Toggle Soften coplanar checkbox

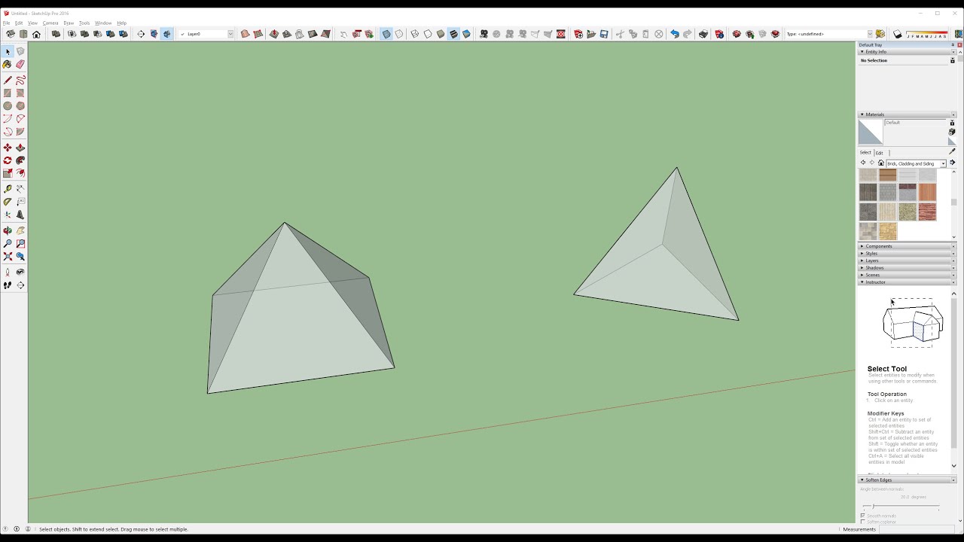click(x=863, y=522)
